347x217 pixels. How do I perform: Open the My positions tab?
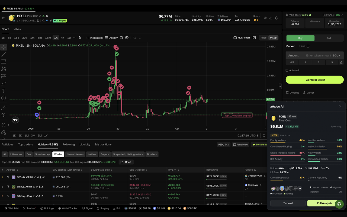(103, 145)
